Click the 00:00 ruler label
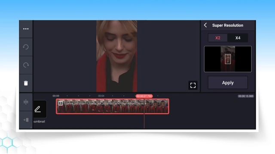 coord(56,96)
